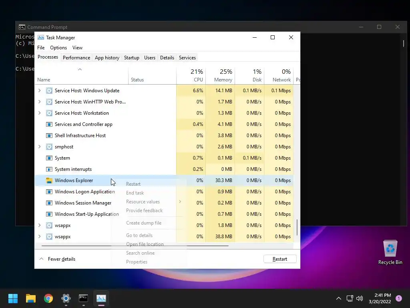Switch to the Performance tab
The image size is (410, 308).
(76, 58)
